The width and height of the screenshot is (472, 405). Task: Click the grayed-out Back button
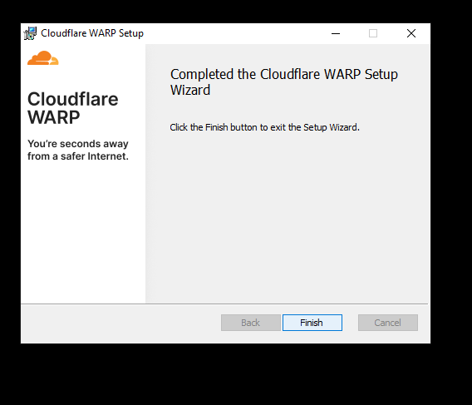pos(251,323)
